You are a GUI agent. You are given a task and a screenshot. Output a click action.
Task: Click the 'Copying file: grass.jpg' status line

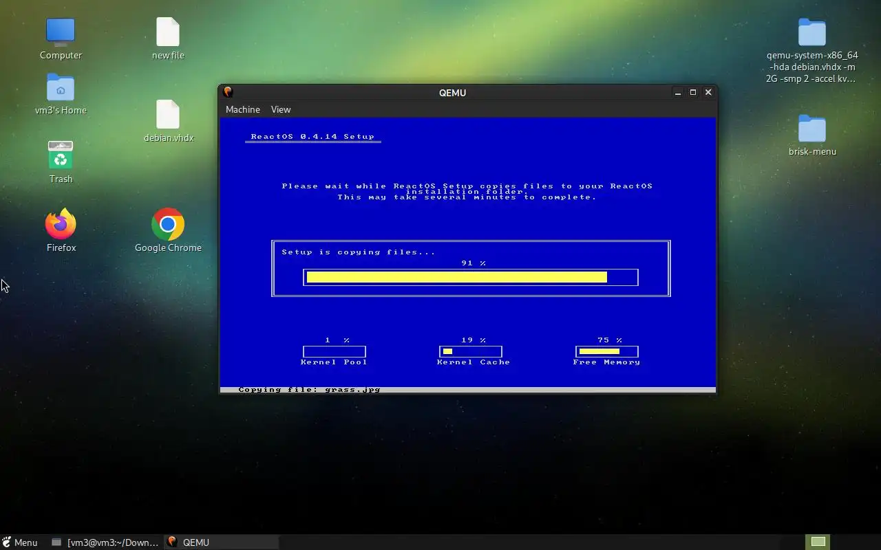click(309, 390)
